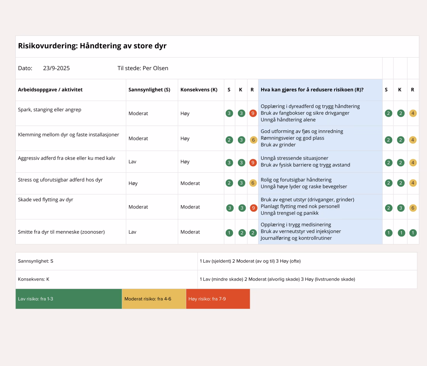This screenshot has height=366, width=427.
Task: Click the yellow Moderat risiko legend block
Action: 153,299
